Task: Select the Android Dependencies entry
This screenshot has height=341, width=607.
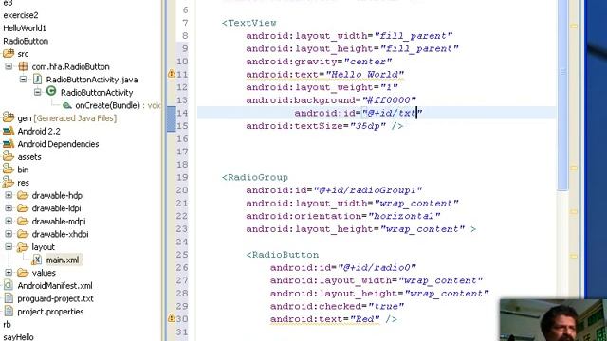Action: pyautogui.click(x=58, y=144)
